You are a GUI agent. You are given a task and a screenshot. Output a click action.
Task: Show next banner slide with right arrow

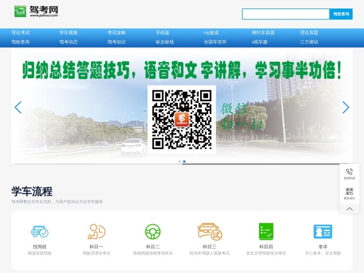point(346,107)
